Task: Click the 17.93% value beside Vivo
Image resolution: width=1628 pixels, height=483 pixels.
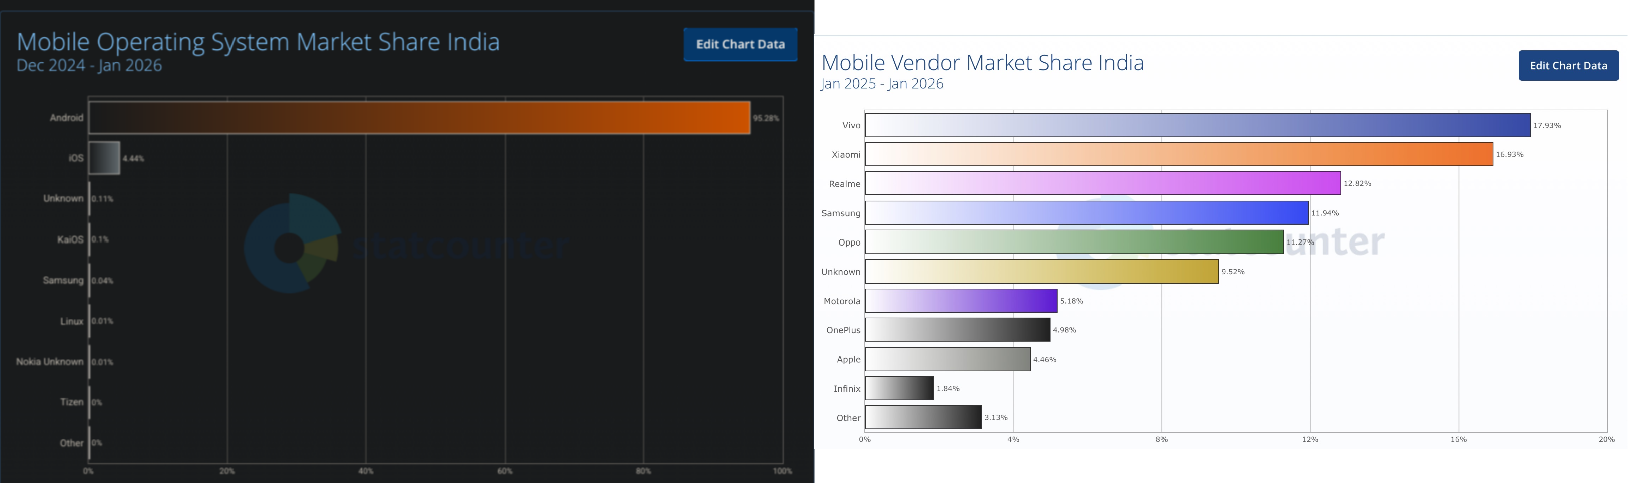Action: pyautogui.click(x=1547, y=126)
